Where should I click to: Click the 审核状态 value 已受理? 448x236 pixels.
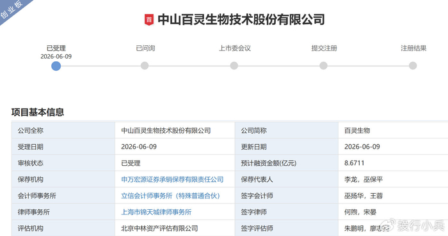[131, 163]
